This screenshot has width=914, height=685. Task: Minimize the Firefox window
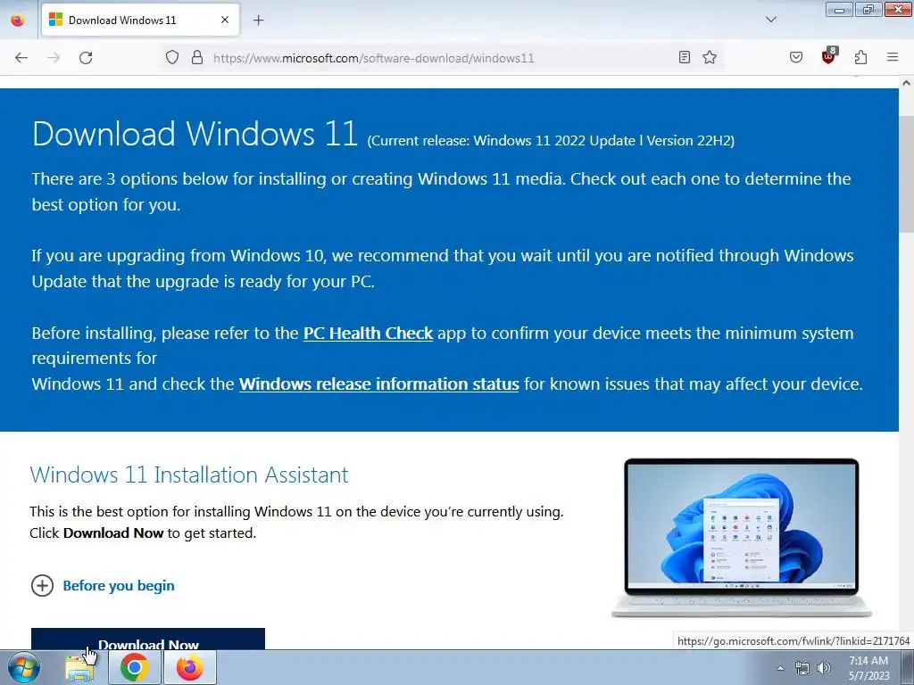pyautogui.click(x=839, y=9)
